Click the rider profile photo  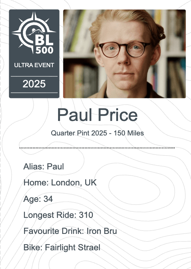click(x=125, y=54)
